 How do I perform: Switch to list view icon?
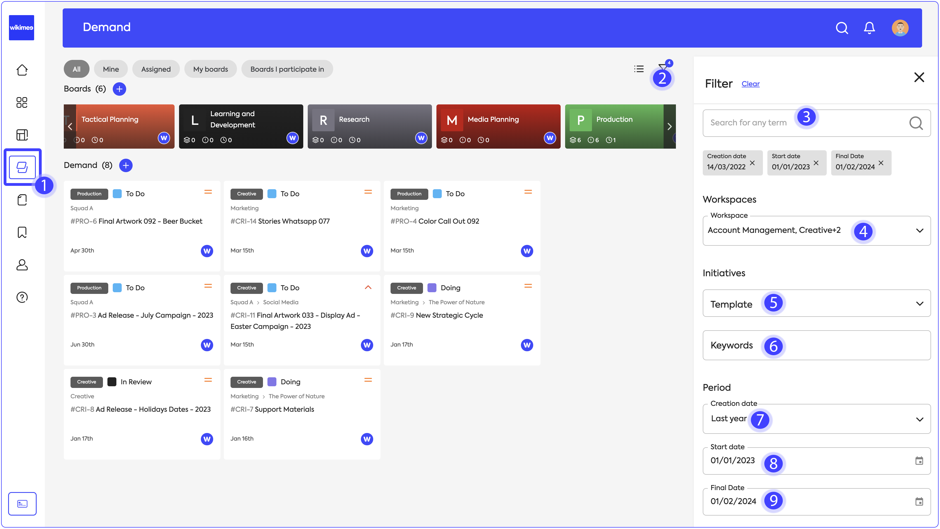coord(639,69)
